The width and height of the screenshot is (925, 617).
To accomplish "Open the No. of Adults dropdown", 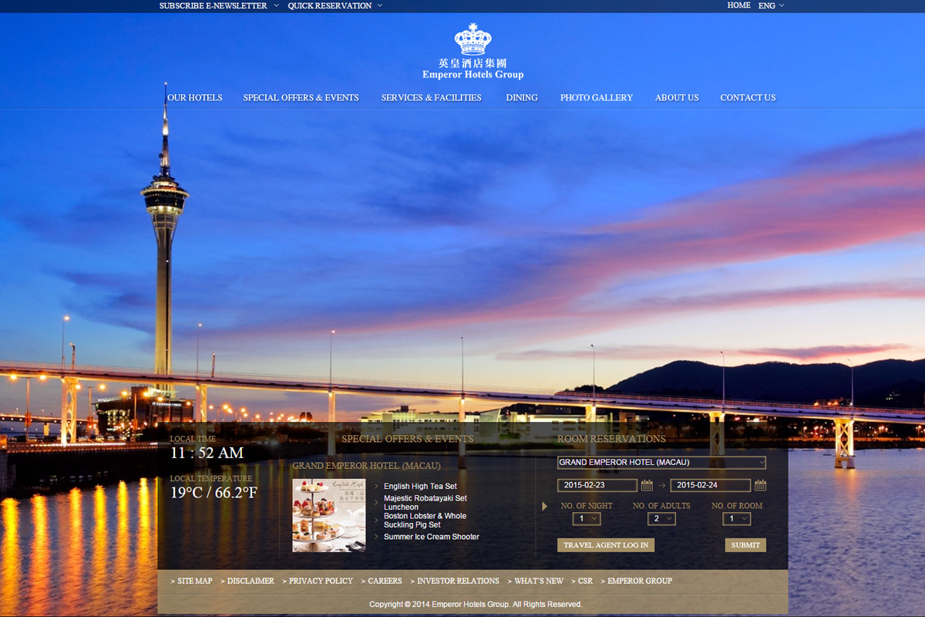I will [661, 519].
